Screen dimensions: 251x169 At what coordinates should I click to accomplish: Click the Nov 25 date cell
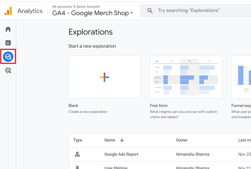pyautogui.click(x=245, y=154)
